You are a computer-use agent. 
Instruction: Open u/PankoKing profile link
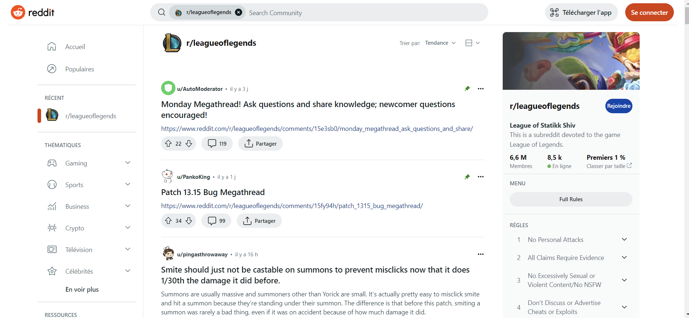pyautogui.click(x=194, y=177)
